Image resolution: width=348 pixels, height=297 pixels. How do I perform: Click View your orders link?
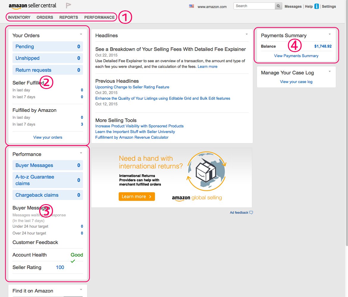point(48,137)
